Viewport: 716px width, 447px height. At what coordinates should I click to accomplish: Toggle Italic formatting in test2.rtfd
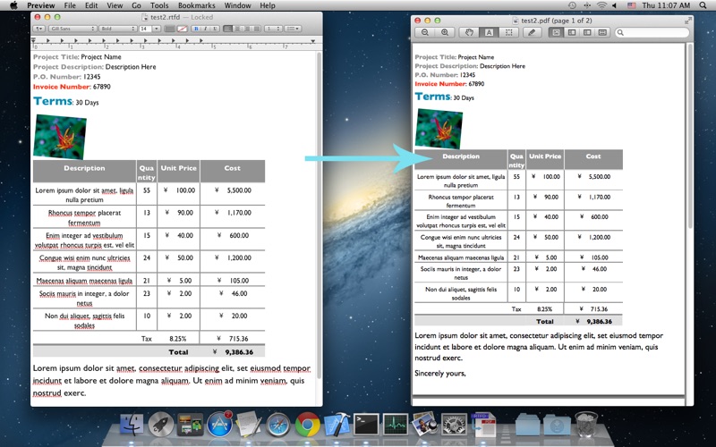point(206,29)
